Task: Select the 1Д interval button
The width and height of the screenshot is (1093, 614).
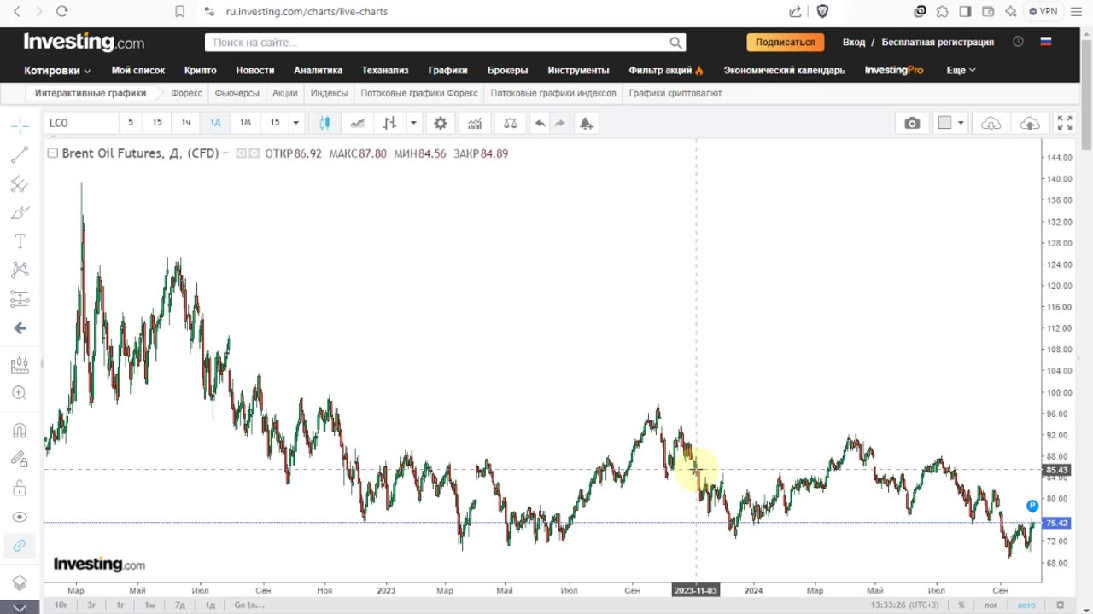Action: pyautogui.click(x=215, y=123)
